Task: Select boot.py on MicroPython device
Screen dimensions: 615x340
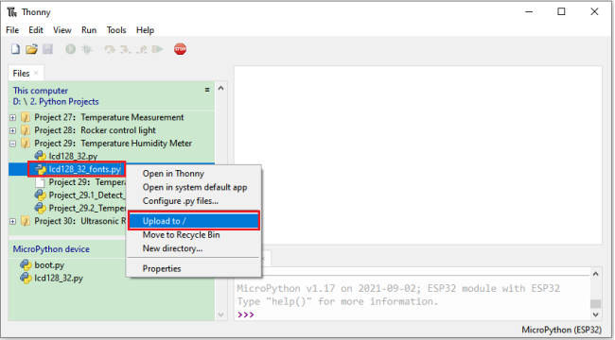Action: [x=49, y=265]
